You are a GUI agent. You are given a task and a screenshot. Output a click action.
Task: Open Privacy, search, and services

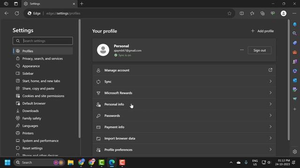(43, 58)
